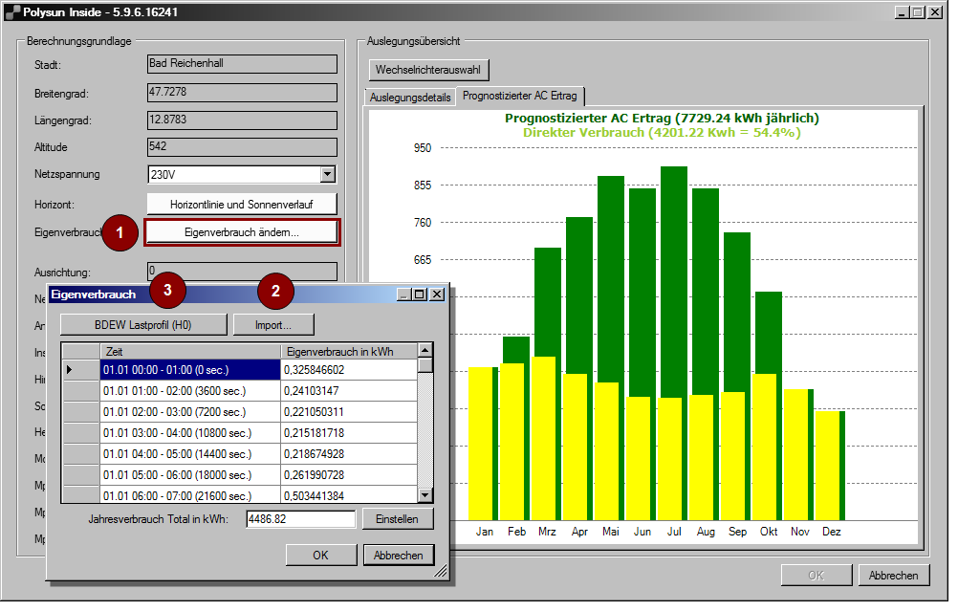Edit the Jahresverbrauch Total in kWh field

pyautogui.click(x=300, y=518)
